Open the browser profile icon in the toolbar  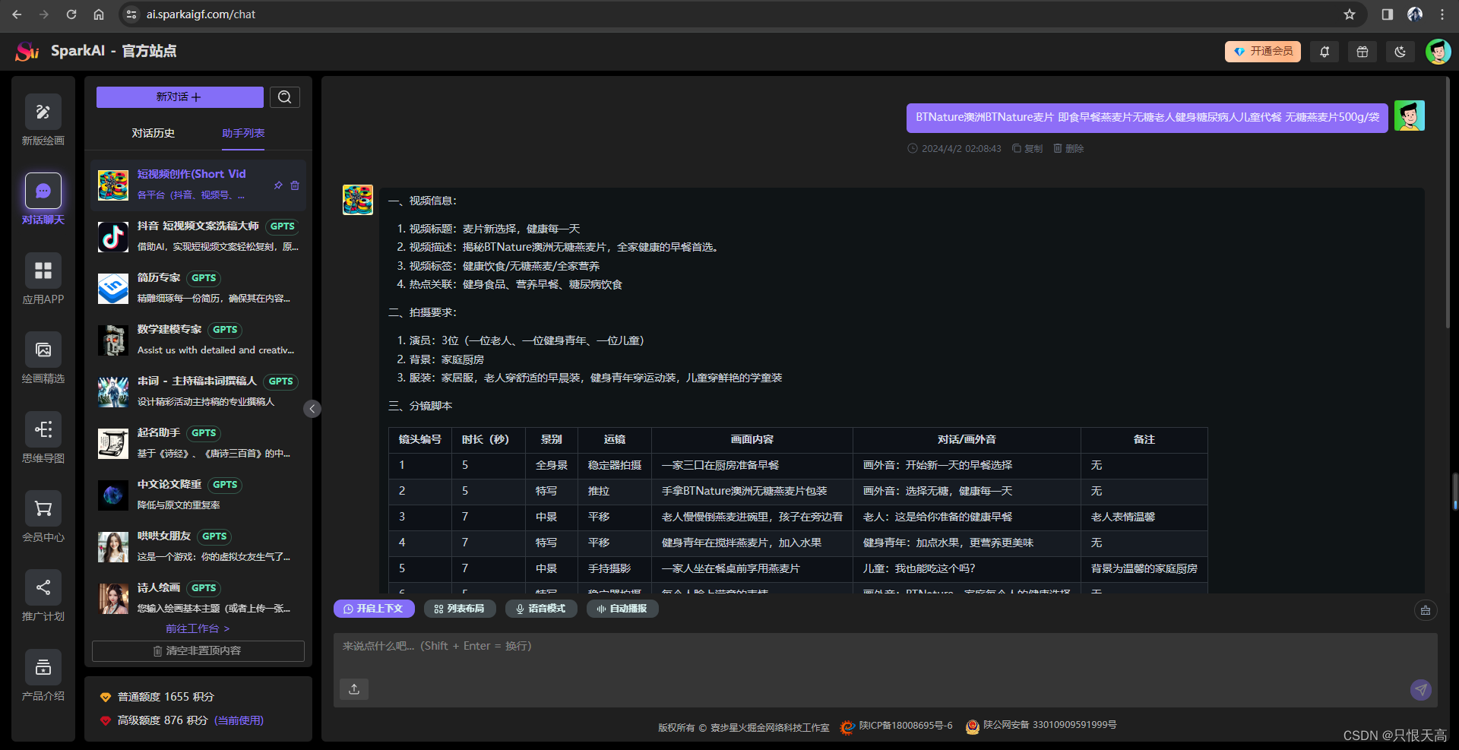(x=1415, y=14)
